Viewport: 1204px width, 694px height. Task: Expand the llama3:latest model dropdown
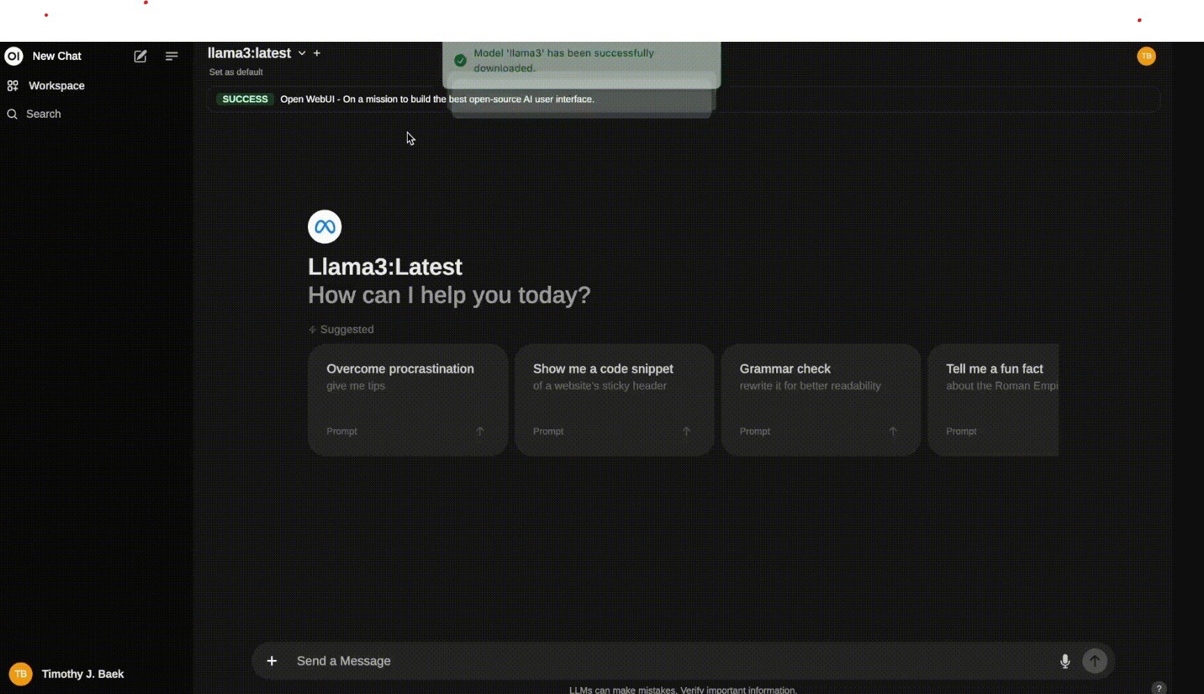(302, 54)
